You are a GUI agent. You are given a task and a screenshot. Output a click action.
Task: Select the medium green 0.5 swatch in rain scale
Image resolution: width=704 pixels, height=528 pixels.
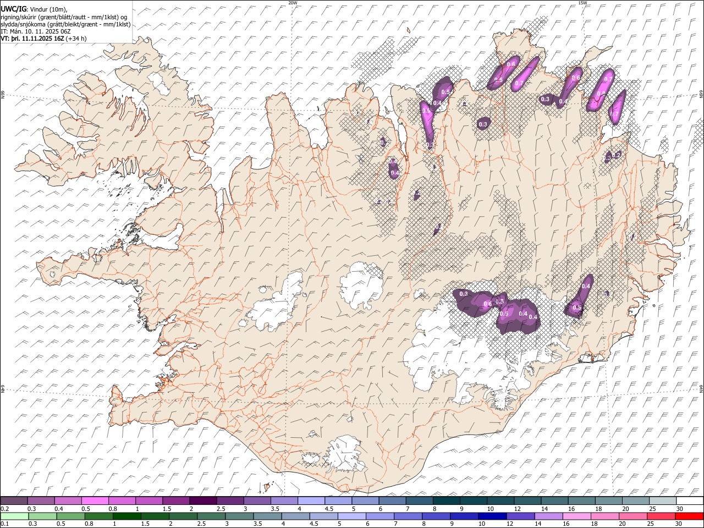click(70, 516)
